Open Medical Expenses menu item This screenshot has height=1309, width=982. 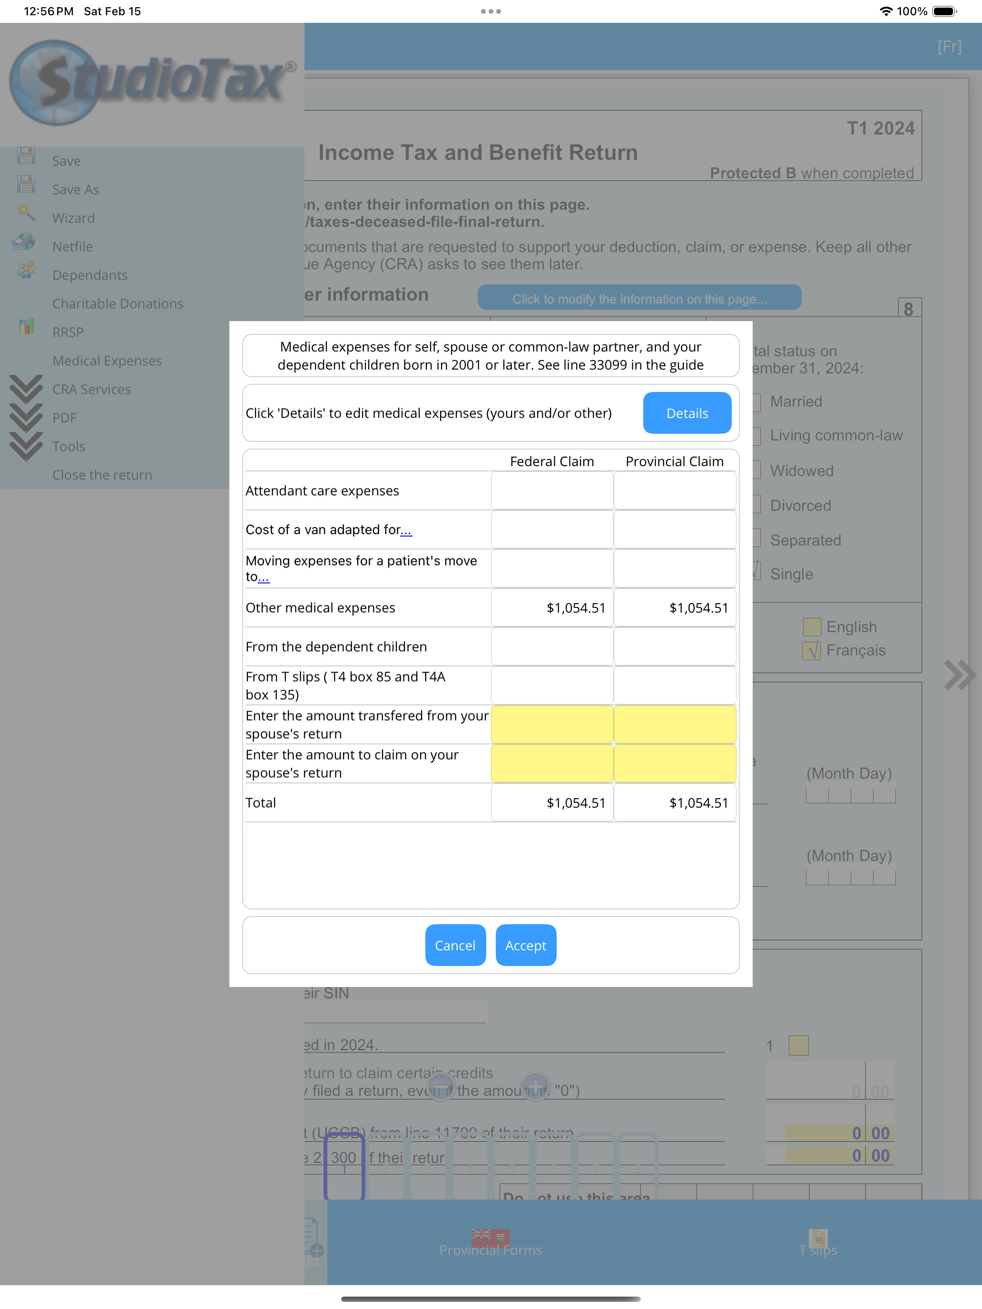pos(107,361)
